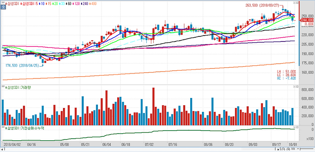Click the LH : 51.00% statistic

[286, 72]
